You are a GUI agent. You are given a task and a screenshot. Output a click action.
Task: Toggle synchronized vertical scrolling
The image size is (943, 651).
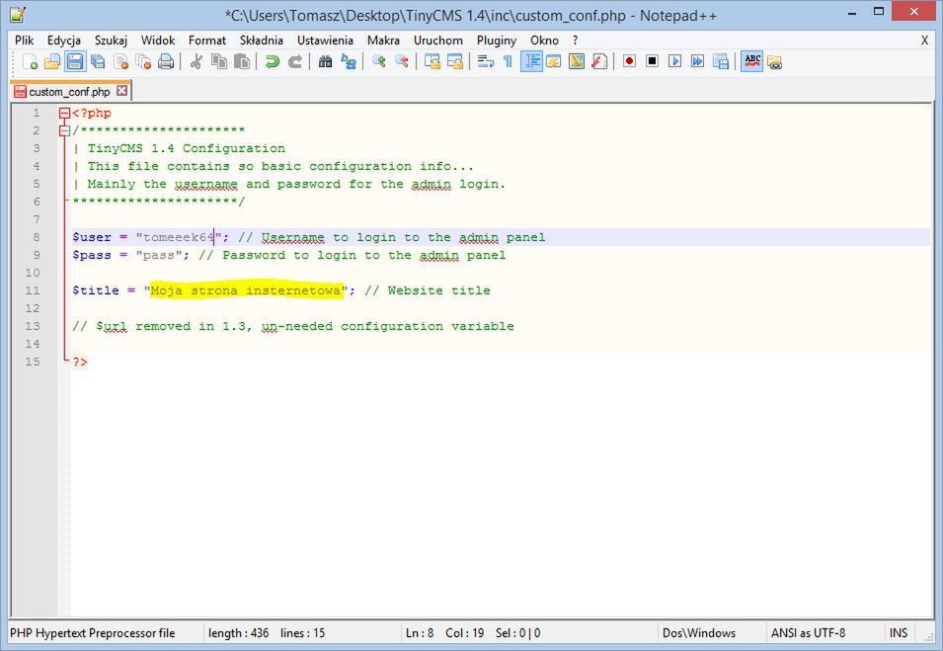[432, 61]
